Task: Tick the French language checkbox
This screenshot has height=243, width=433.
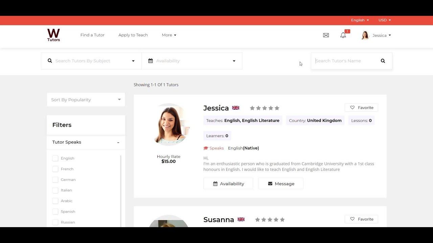Action: pos(55,169)
